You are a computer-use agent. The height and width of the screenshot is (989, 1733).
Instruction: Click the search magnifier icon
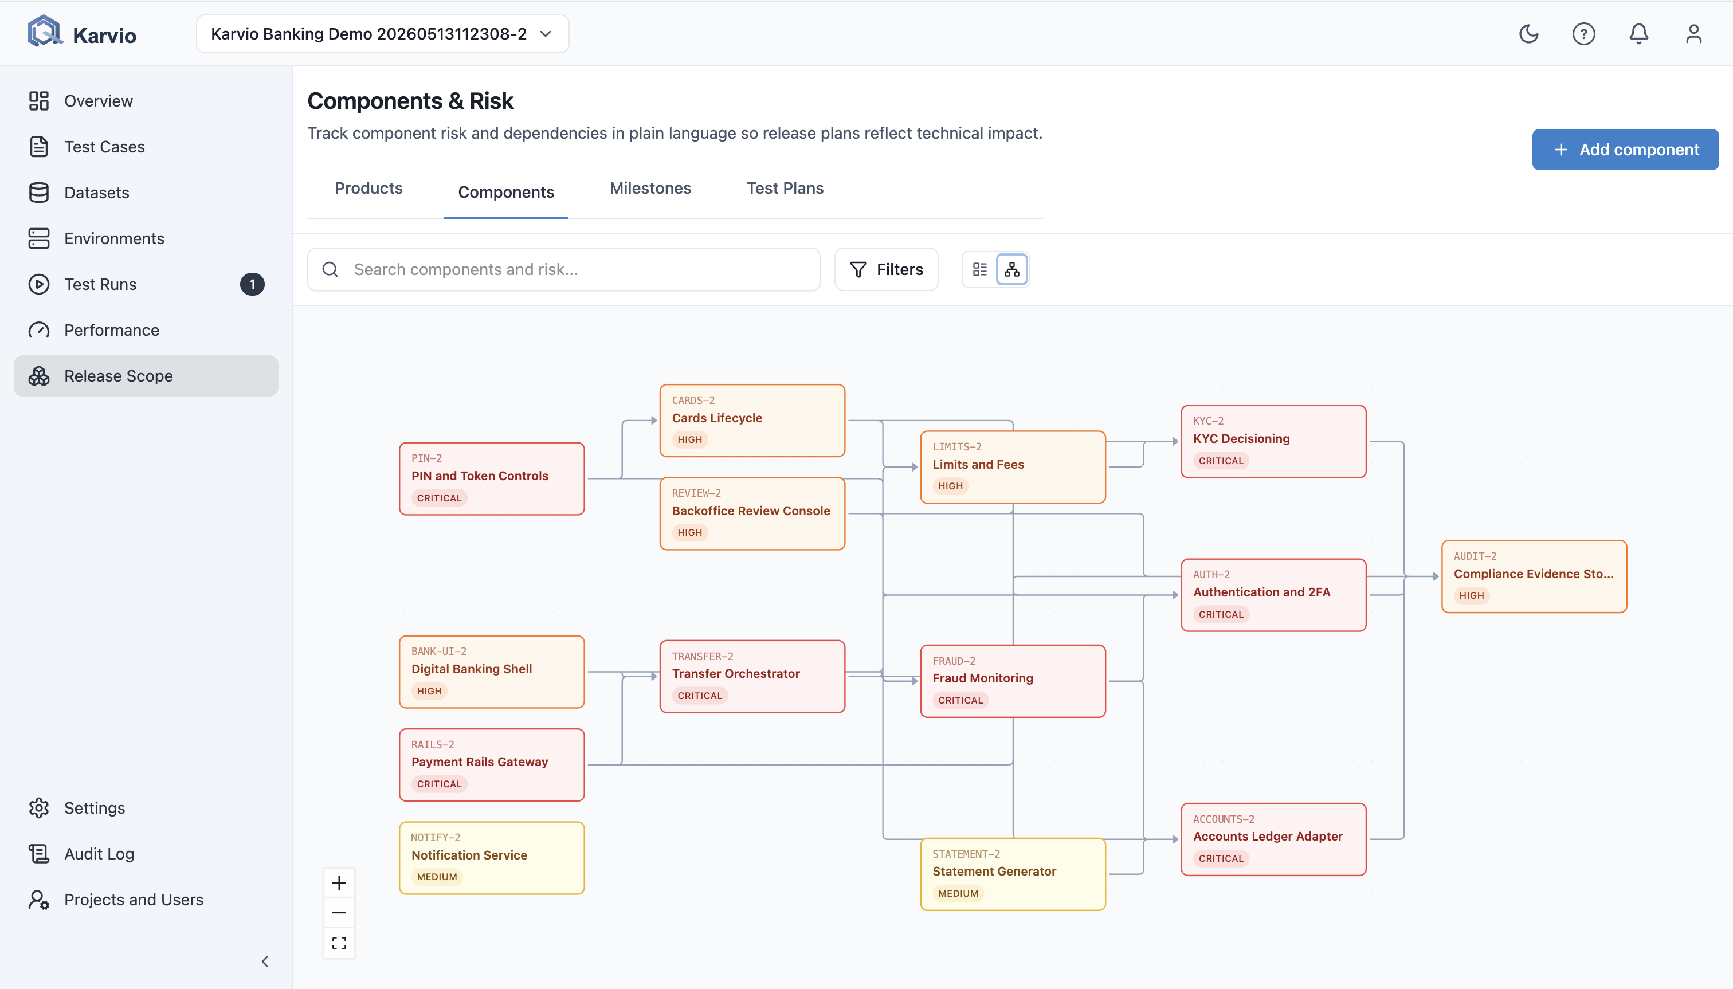point(330,270)
